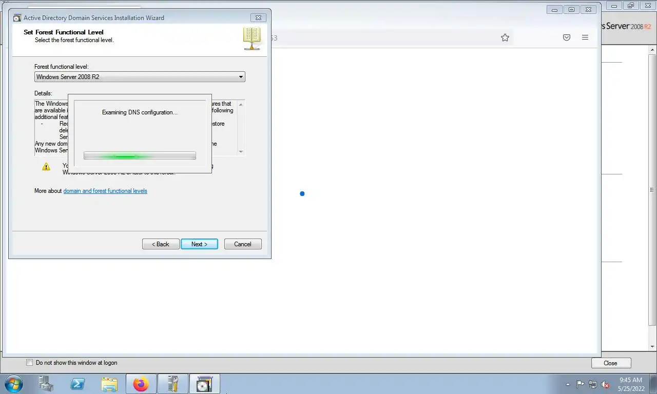Image resolution: width=657 pixels, height=394 pixels.
Task: Click the network status tray icon
Action: (x=593, y=384)
